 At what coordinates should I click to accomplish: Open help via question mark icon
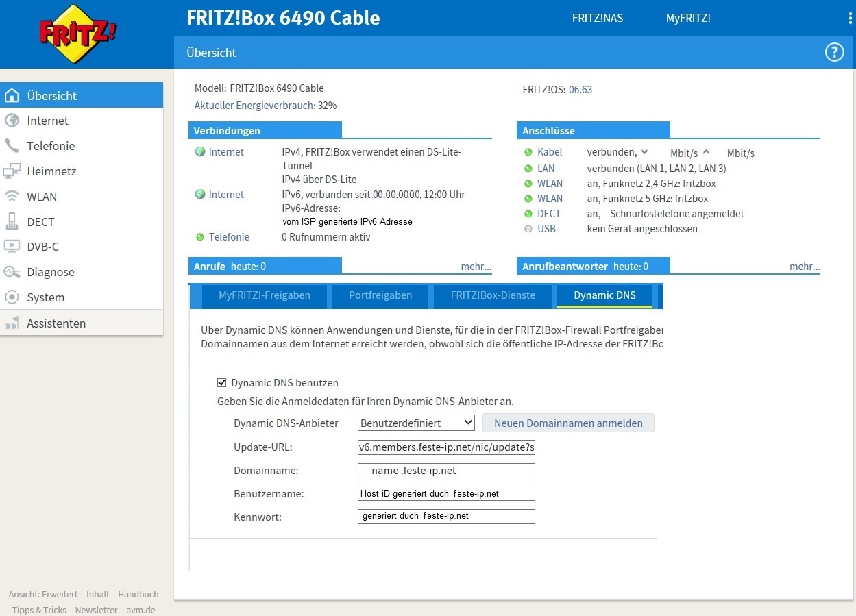[833, 53]
